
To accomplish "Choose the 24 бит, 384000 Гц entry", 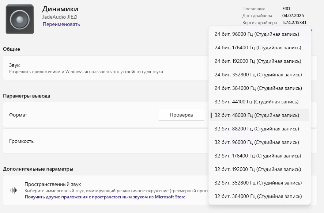I will point(258,88).
